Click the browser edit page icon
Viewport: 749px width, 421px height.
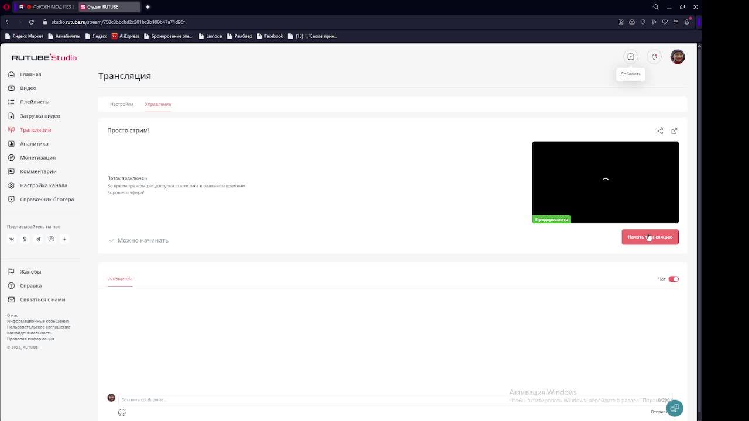coord(621,22)
